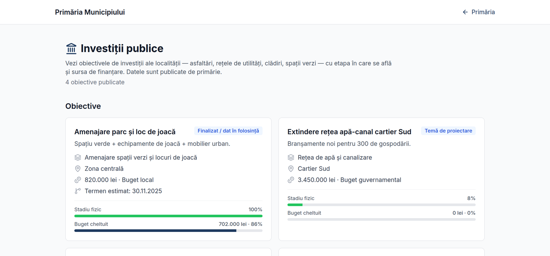This screenshot has width=550, height=256.
Task: Click the Investiții publice page heading
Action: [x=122, y=48]
